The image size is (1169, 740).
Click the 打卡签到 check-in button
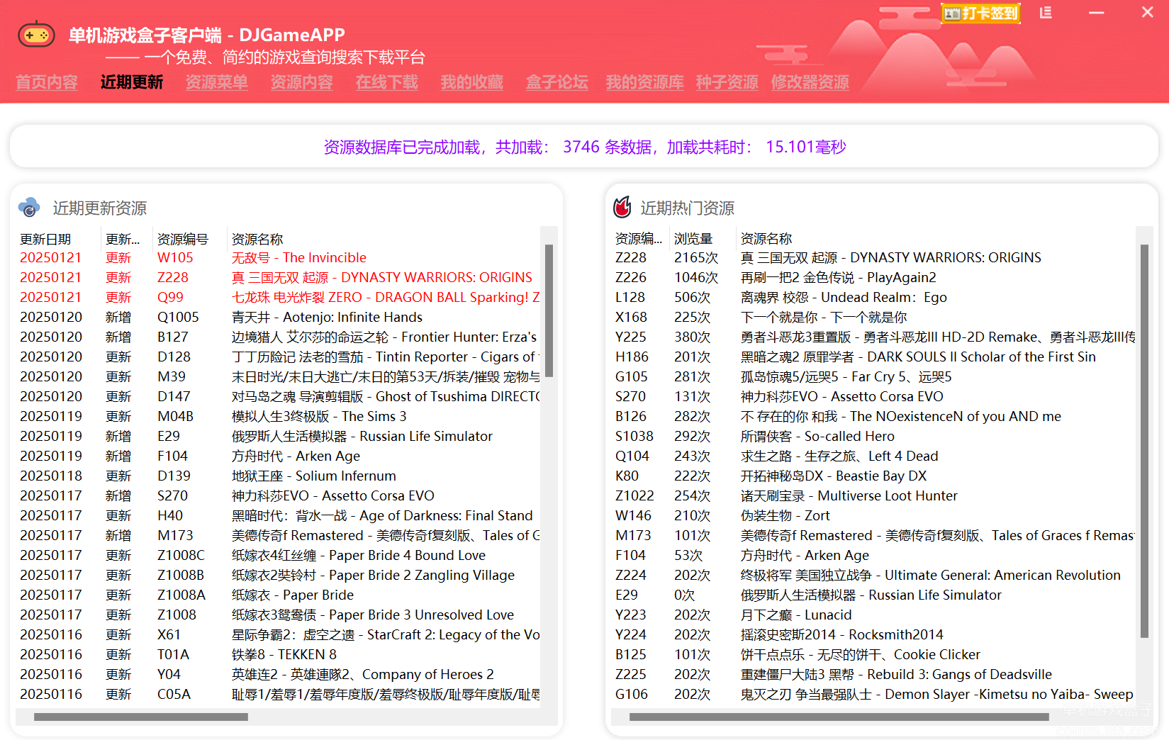click(981, 13)
